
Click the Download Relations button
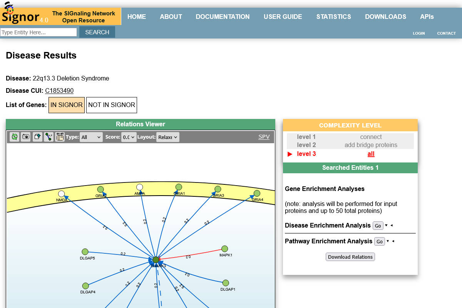click(x=350, y=257)
